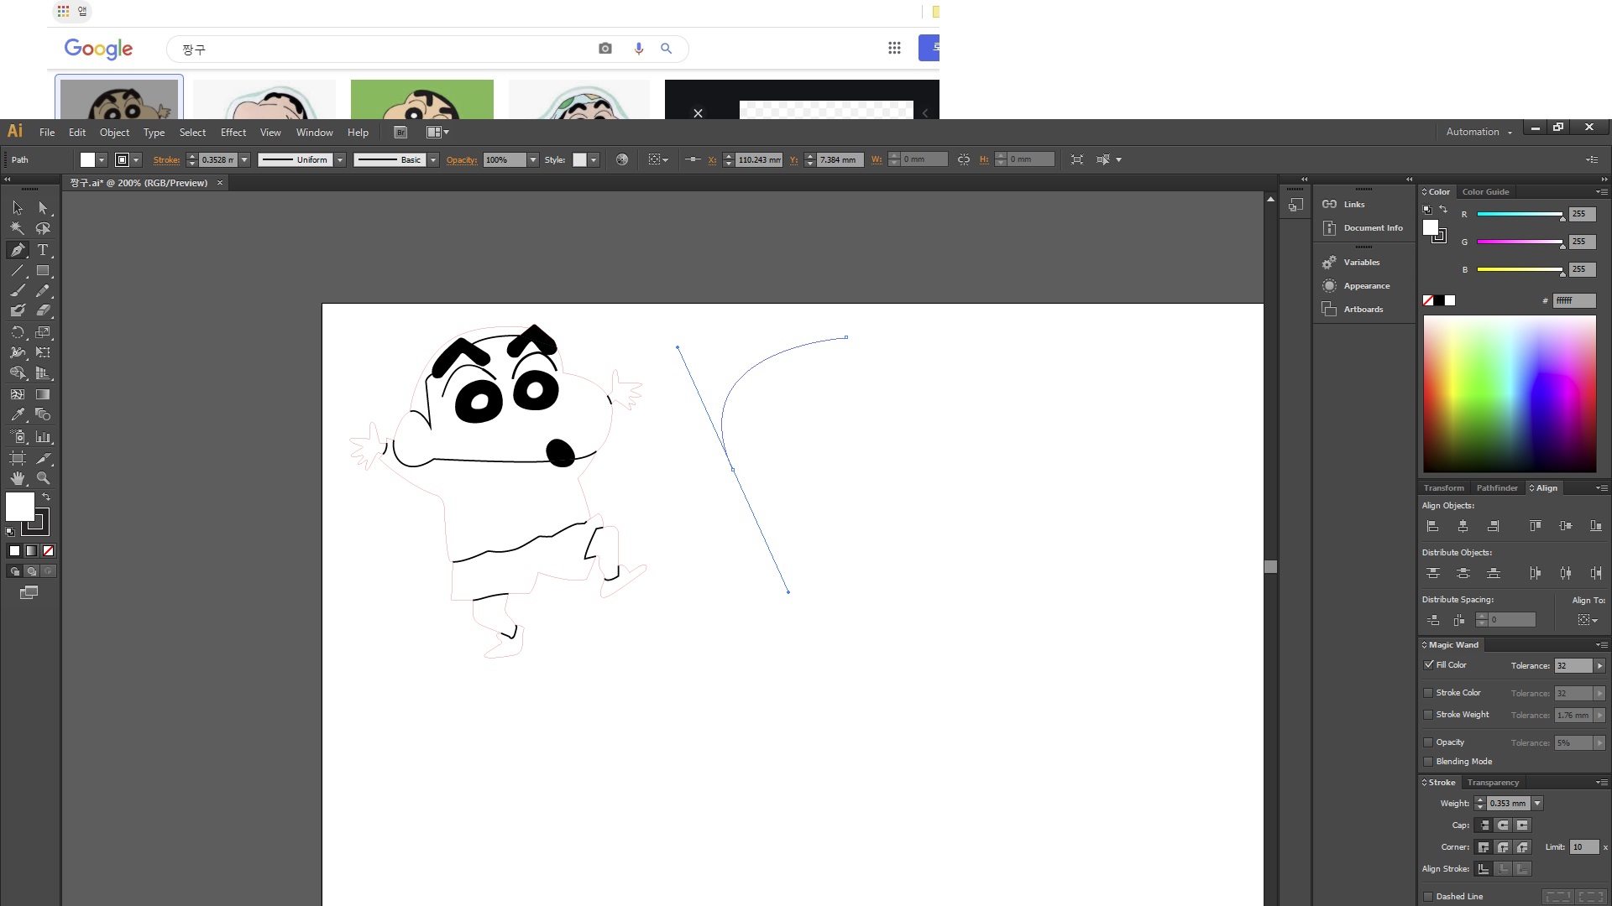Image resolution: width=1612 pixels, height=906 pixels.
Task: Click the R channel slider
Action: (1520, 215)
